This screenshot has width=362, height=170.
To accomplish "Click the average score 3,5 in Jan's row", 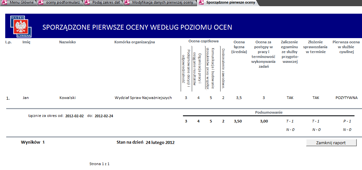I will [239, 98].
